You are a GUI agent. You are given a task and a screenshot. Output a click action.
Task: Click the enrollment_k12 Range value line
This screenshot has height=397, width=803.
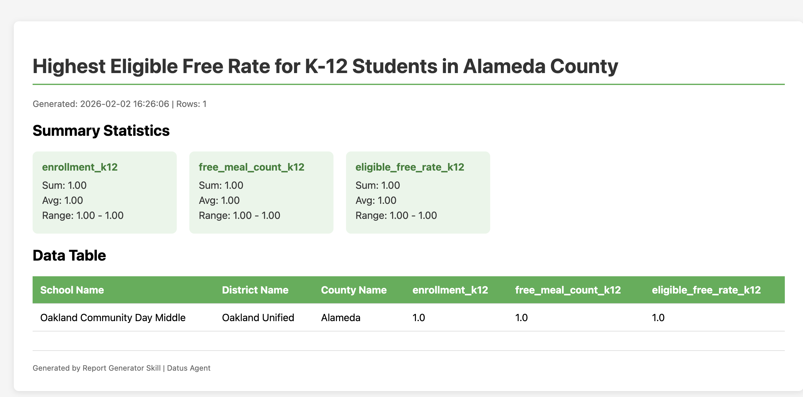coord(83,215)
